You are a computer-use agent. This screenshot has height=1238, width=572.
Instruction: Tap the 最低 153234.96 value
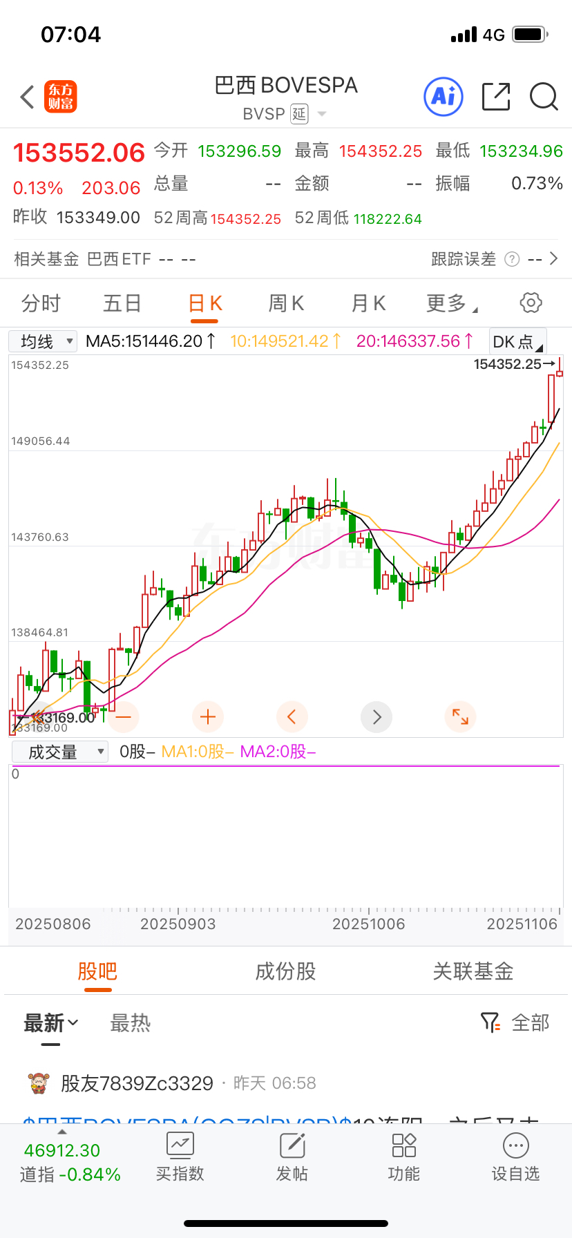click(521, 151)
